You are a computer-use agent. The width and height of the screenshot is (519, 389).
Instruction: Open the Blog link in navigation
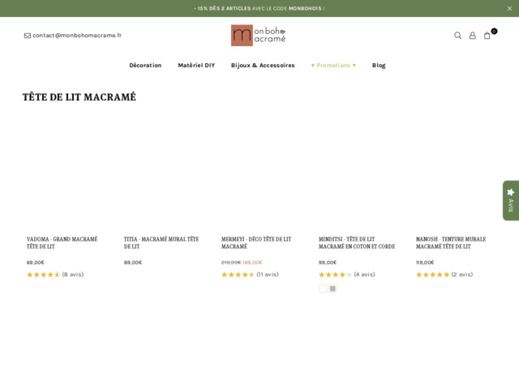[379, 66]
